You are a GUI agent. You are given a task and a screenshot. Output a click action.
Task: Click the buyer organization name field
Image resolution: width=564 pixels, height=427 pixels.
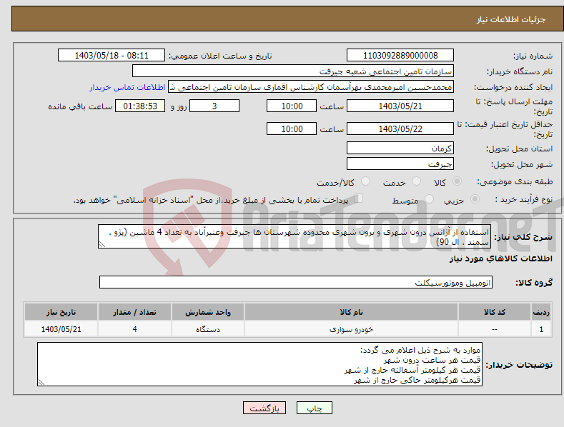pos(293,71)
